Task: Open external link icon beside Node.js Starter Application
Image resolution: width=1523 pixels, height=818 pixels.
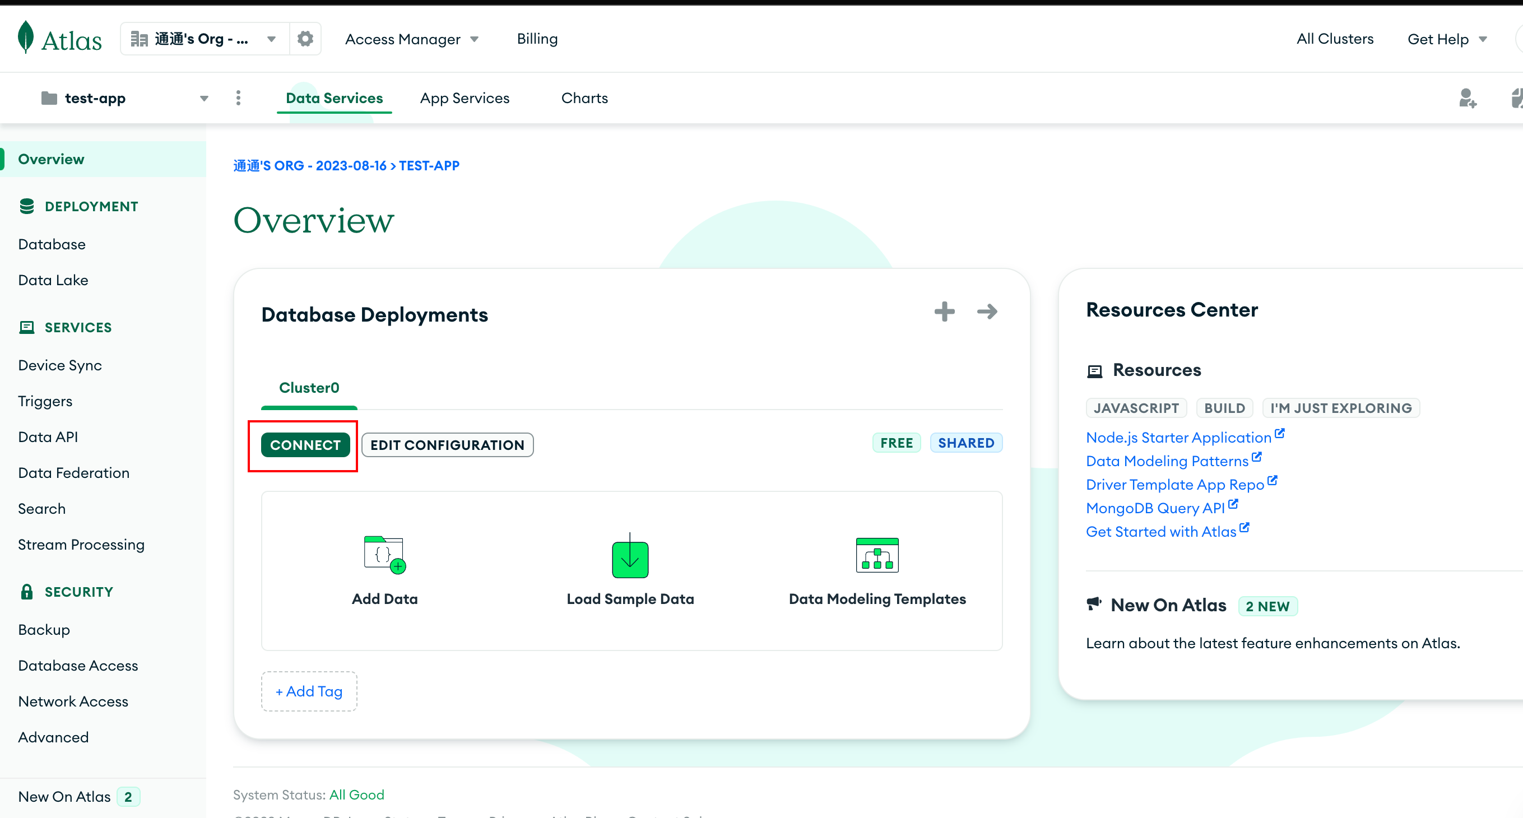Action: [x=1279, y=434]
